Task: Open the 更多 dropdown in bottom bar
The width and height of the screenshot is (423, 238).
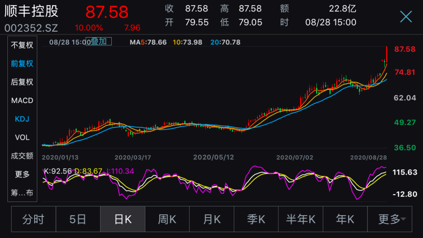Action: [390, 219]
